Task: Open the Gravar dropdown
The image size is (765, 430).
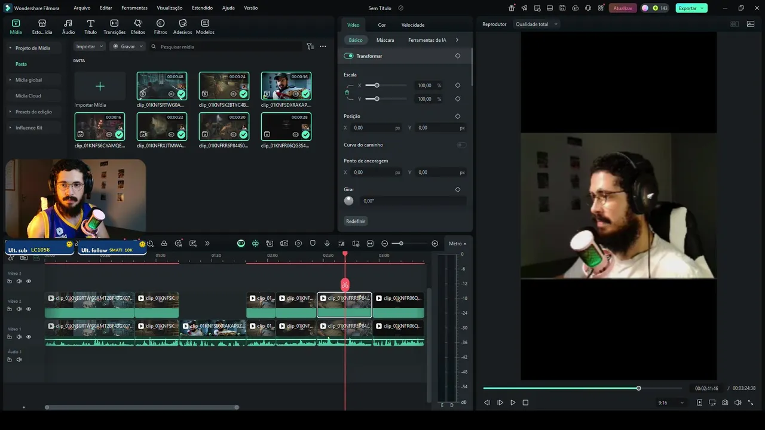Action: click(x=127, y=47)
